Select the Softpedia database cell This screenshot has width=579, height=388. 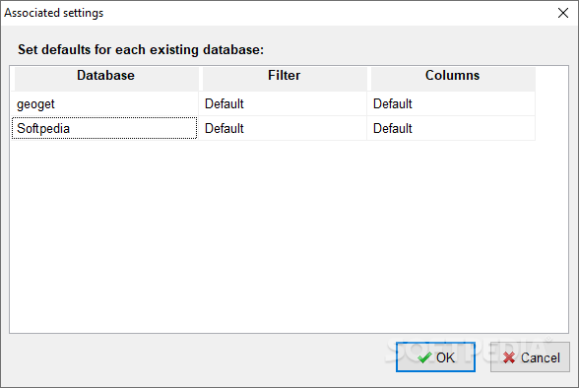pos(104,128)
